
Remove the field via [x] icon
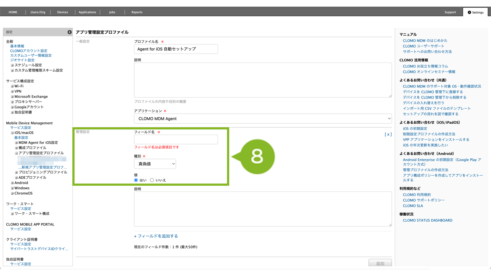tap(388, 134)
